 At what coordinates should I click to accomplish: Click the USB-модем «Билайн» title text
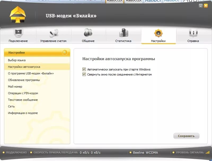point(71,16)
